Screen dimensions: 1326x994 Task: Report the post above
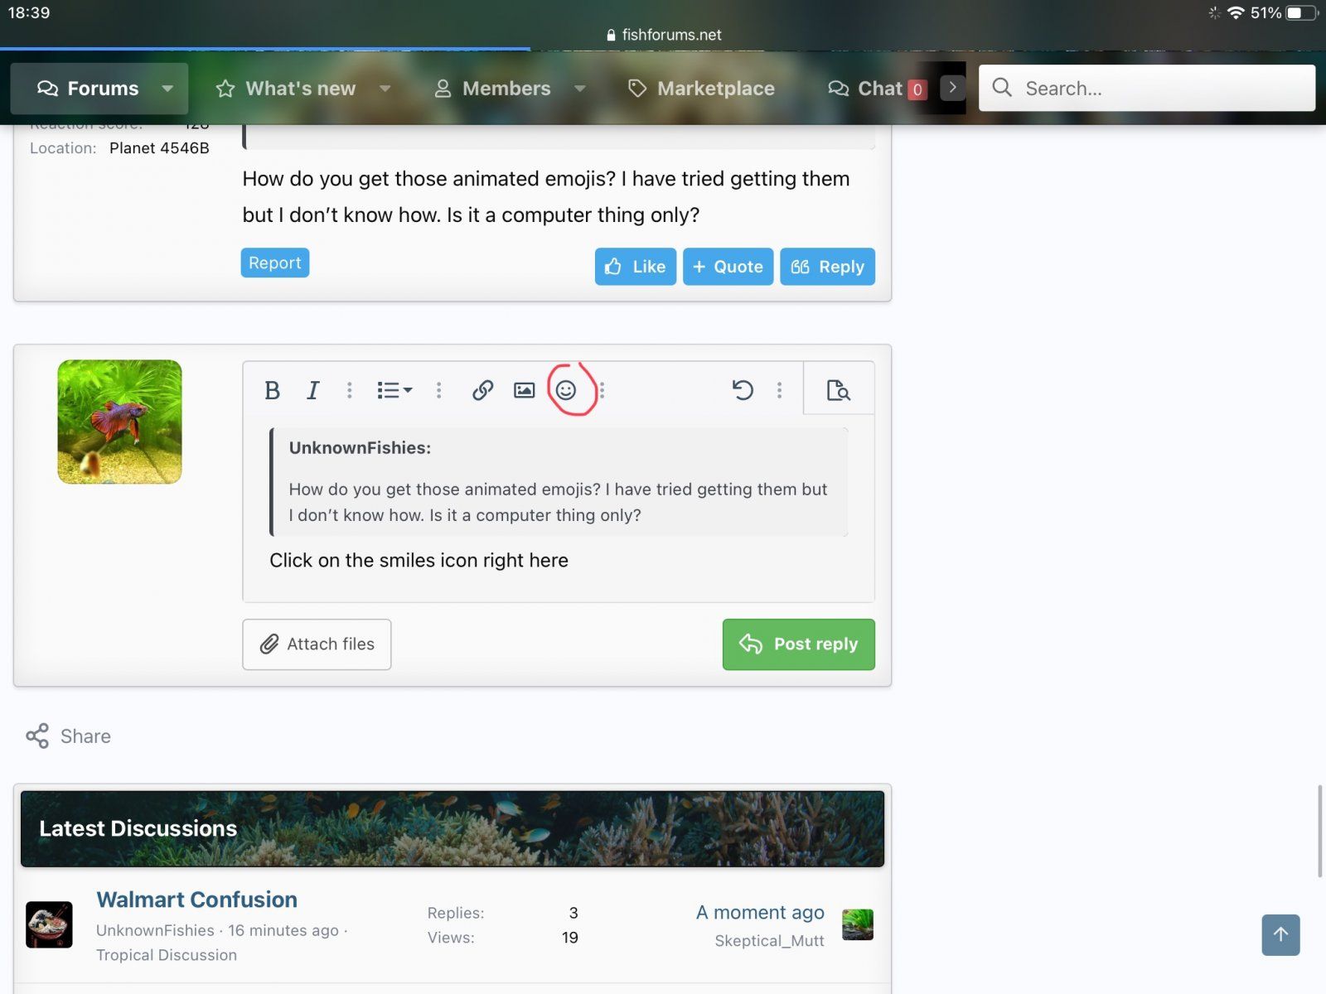click(274, 263)
